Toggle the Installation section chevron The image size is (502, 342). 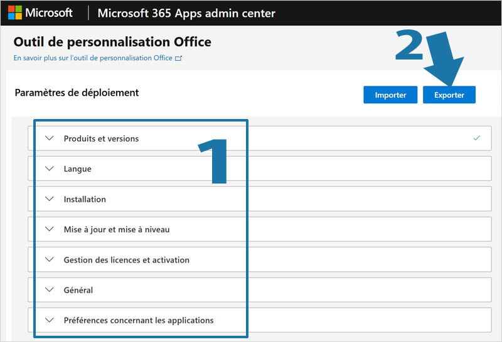click(x=50, y=199)
